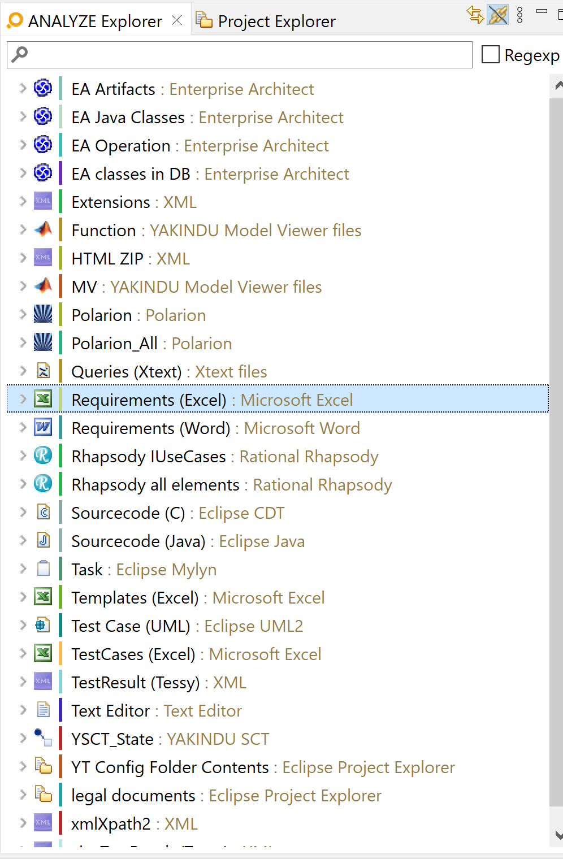Image resolution: width=563 pixels, height=859 pixels.
Task: Click the teal color bar beside Polarion_All
Action: 60,342
